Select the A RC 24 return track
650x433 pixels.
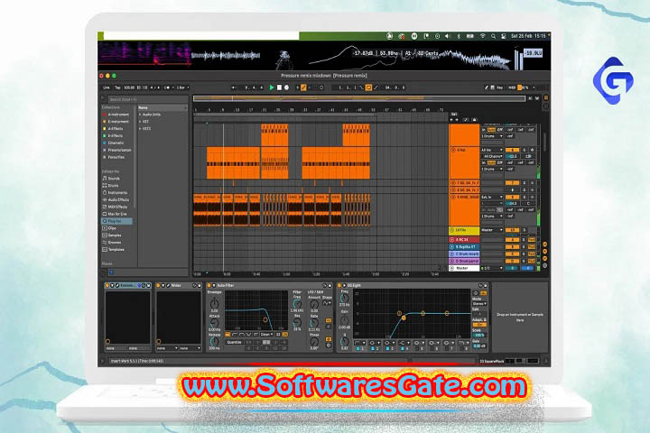tap(464, 239)
